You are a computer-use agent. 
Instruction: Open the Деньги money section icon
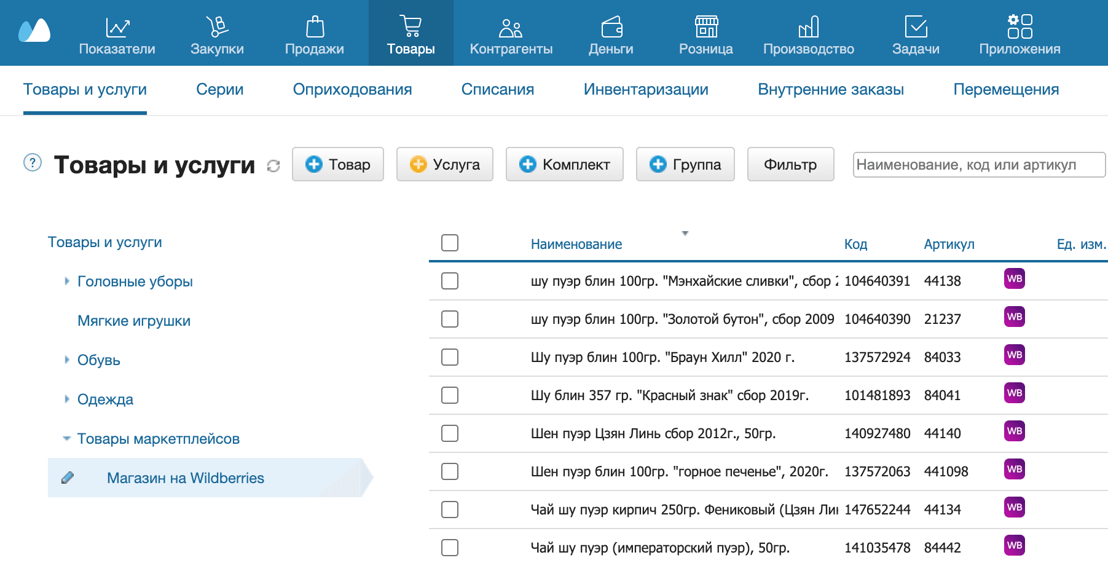tap(611, 26)
